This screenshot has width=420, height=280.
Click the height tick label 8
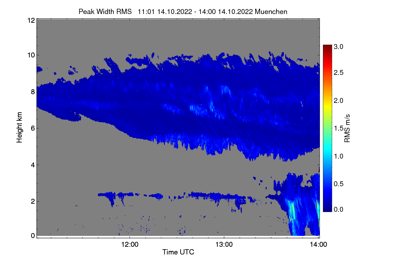[x=33, y=92]
